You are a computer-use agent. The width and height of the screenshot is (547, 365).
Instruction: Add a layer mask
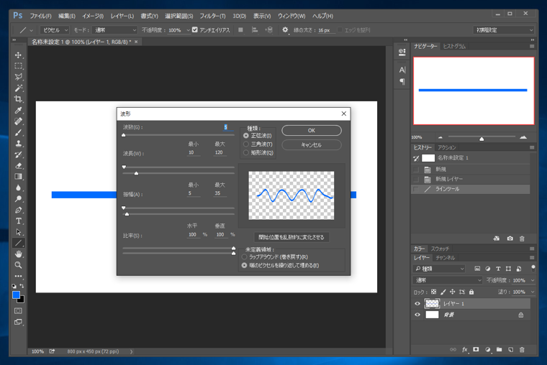476,349
